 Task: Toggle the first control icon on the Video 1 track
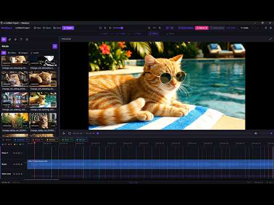pos(14,153)
